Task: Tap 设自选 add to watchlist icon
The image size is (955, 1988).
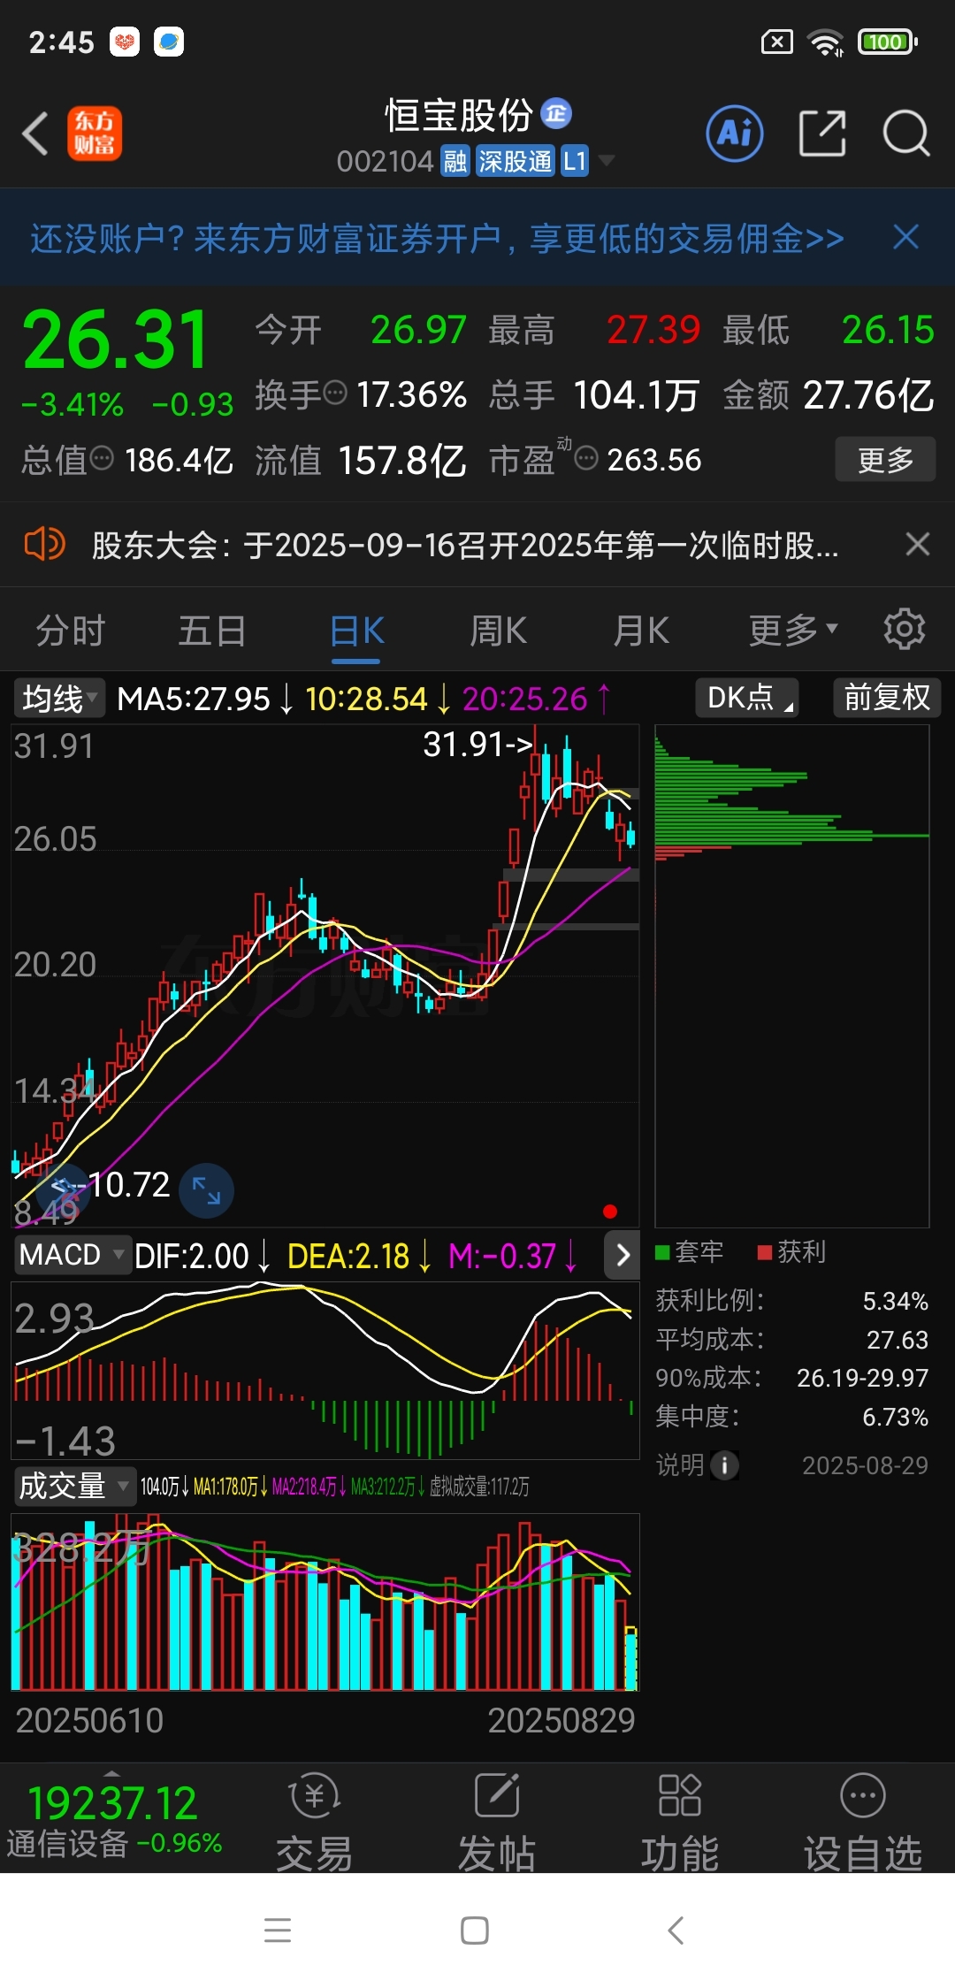Action: (862, 1822)
